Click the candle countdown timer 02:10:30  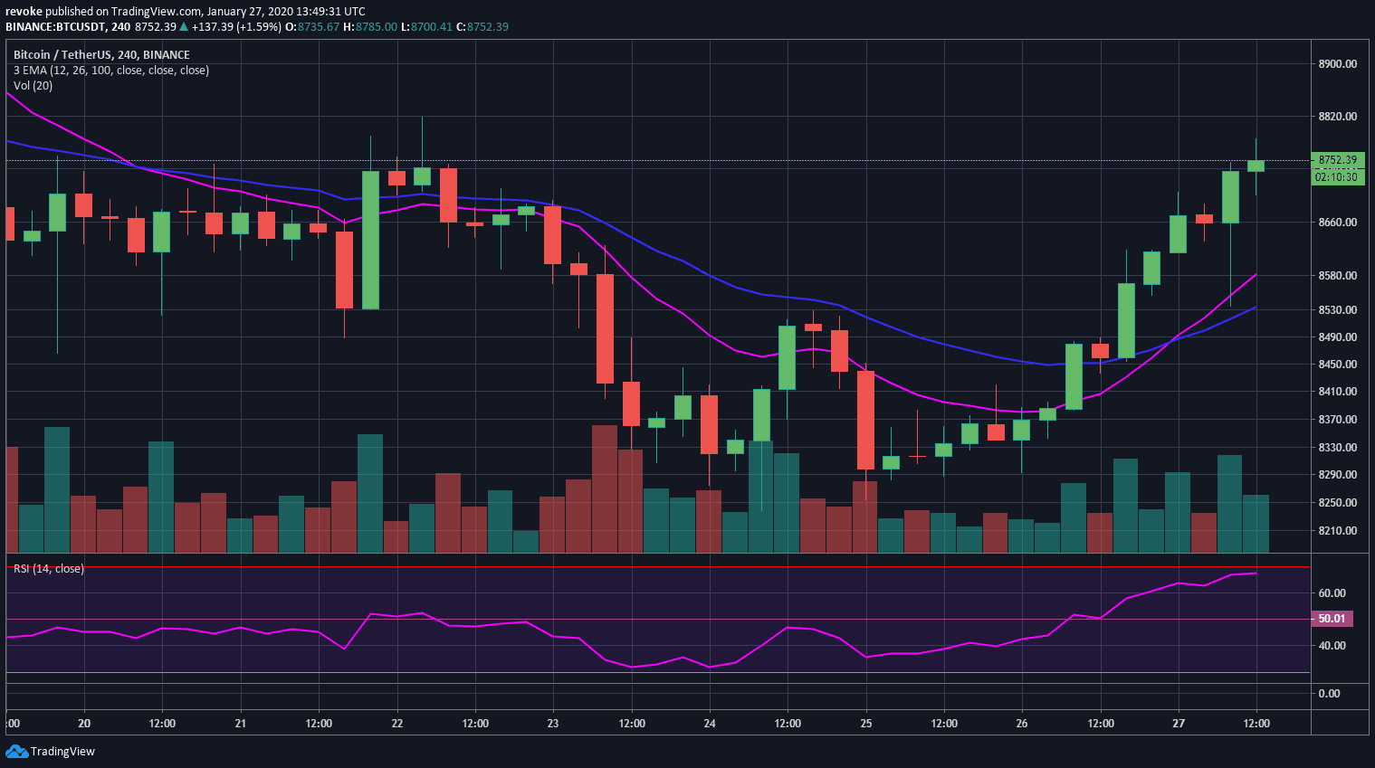click(x=1337, y=177)
